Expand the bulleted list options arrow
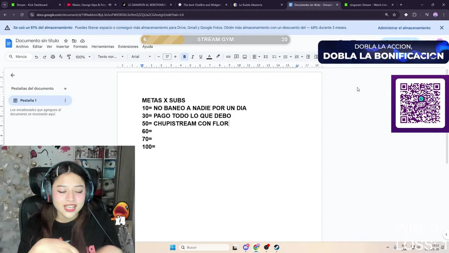Screen dimensions: 449x253 291,57
